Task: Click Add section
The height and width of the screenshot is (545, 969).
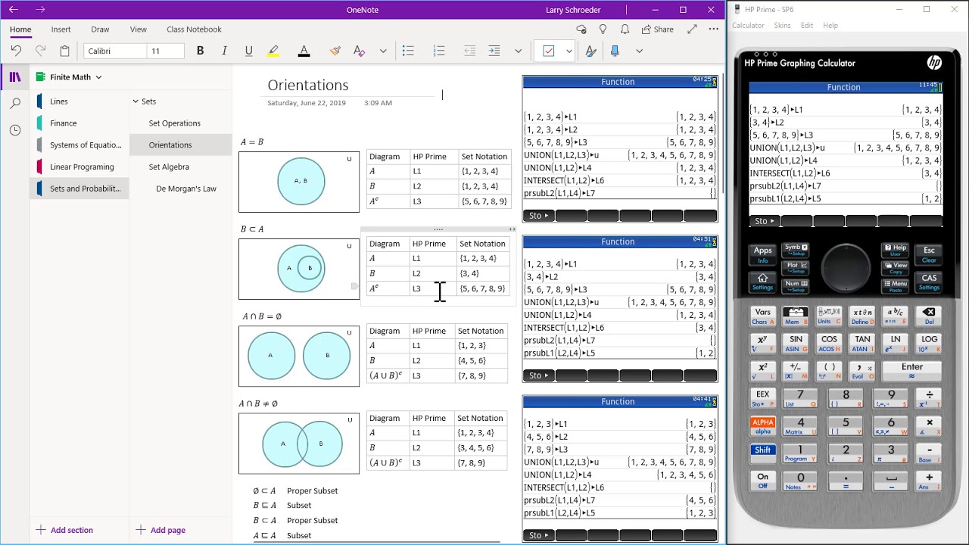Action: [64, 530]
